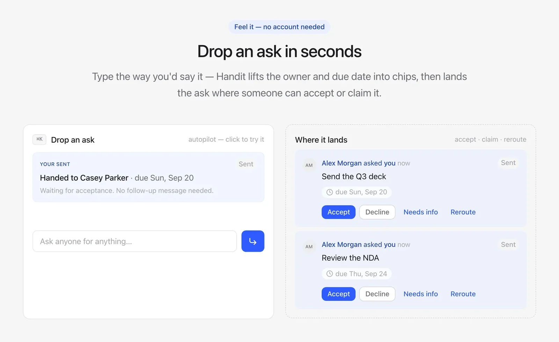Click the Sent badge on 'Review the NDA' card
The image size is (559, 342).
pos(508,245)
